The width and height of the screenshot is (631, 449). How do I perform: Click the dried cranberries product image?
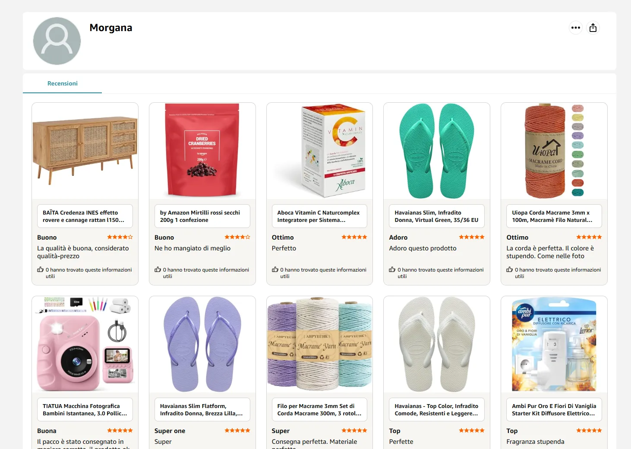(202, 151)
